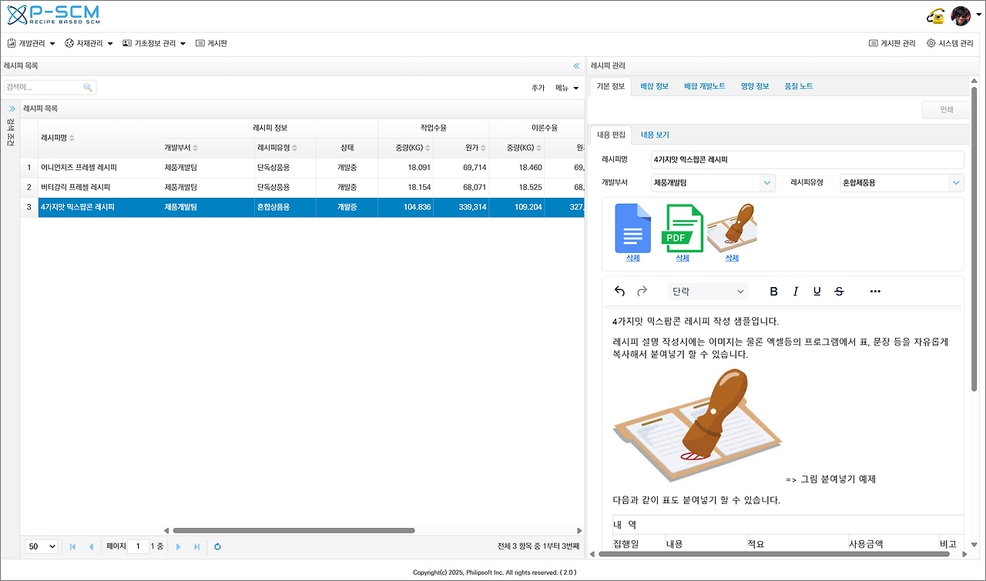Go to previous page in pager
This screenshot has height=581, width=986.
pyautogui.click(x=91, y=546)
